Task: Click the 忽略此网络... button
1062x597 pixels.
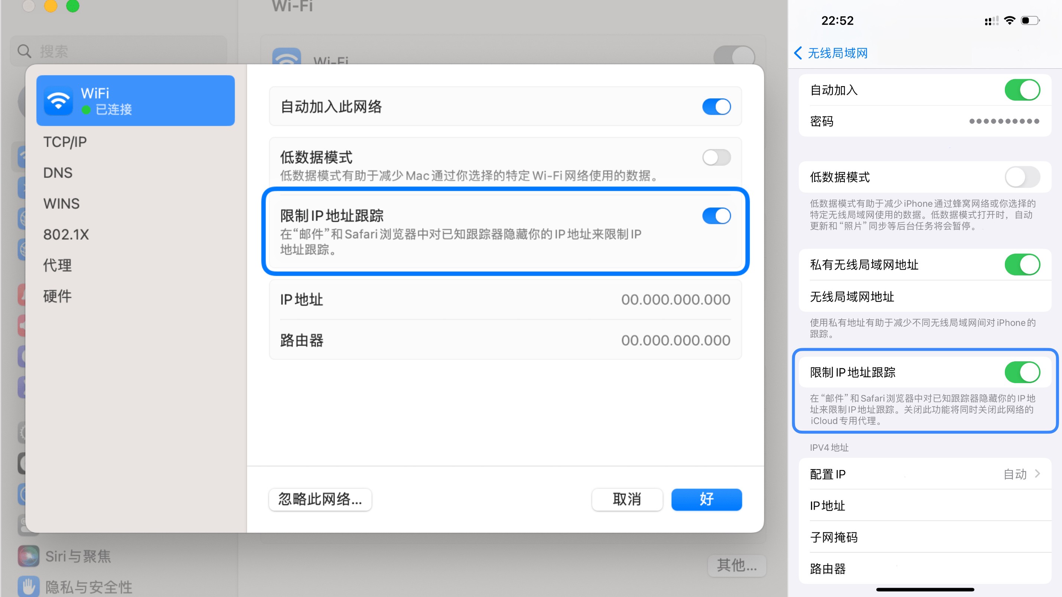Action: pyautogui.click(x=320, y=499)
